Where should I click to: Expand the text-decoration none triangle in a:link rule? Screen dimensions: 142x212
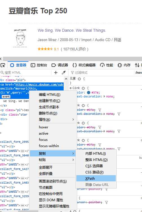104,97
